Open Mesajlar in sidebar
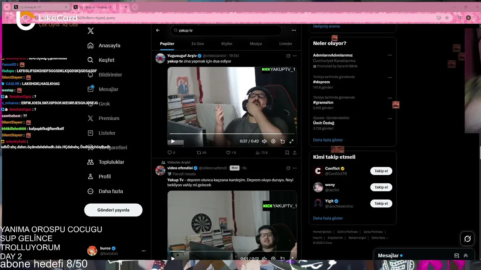 coord(103,89)
